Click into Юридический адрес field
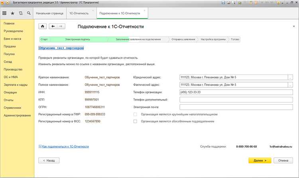The height and width of the screenshot is (178, 299). (234, 77)
